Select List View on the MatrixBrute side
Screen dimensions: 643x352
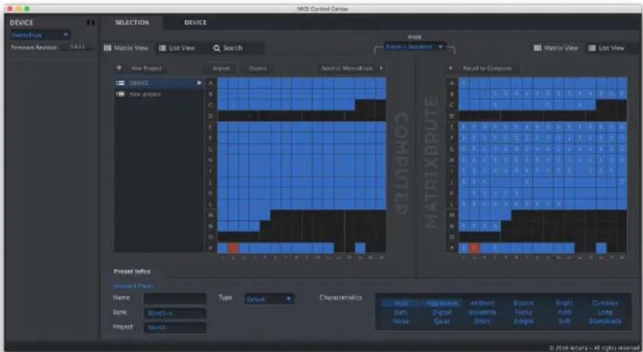(x=607, y=48)
